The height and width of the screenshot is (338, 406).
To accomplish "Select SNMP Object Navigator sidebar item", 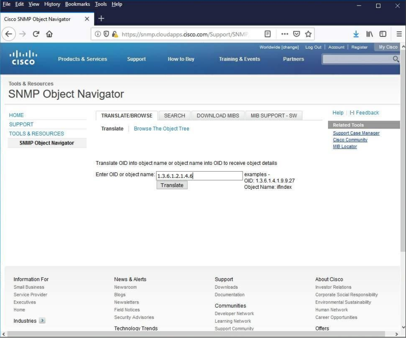I will [x=47, y=143].
